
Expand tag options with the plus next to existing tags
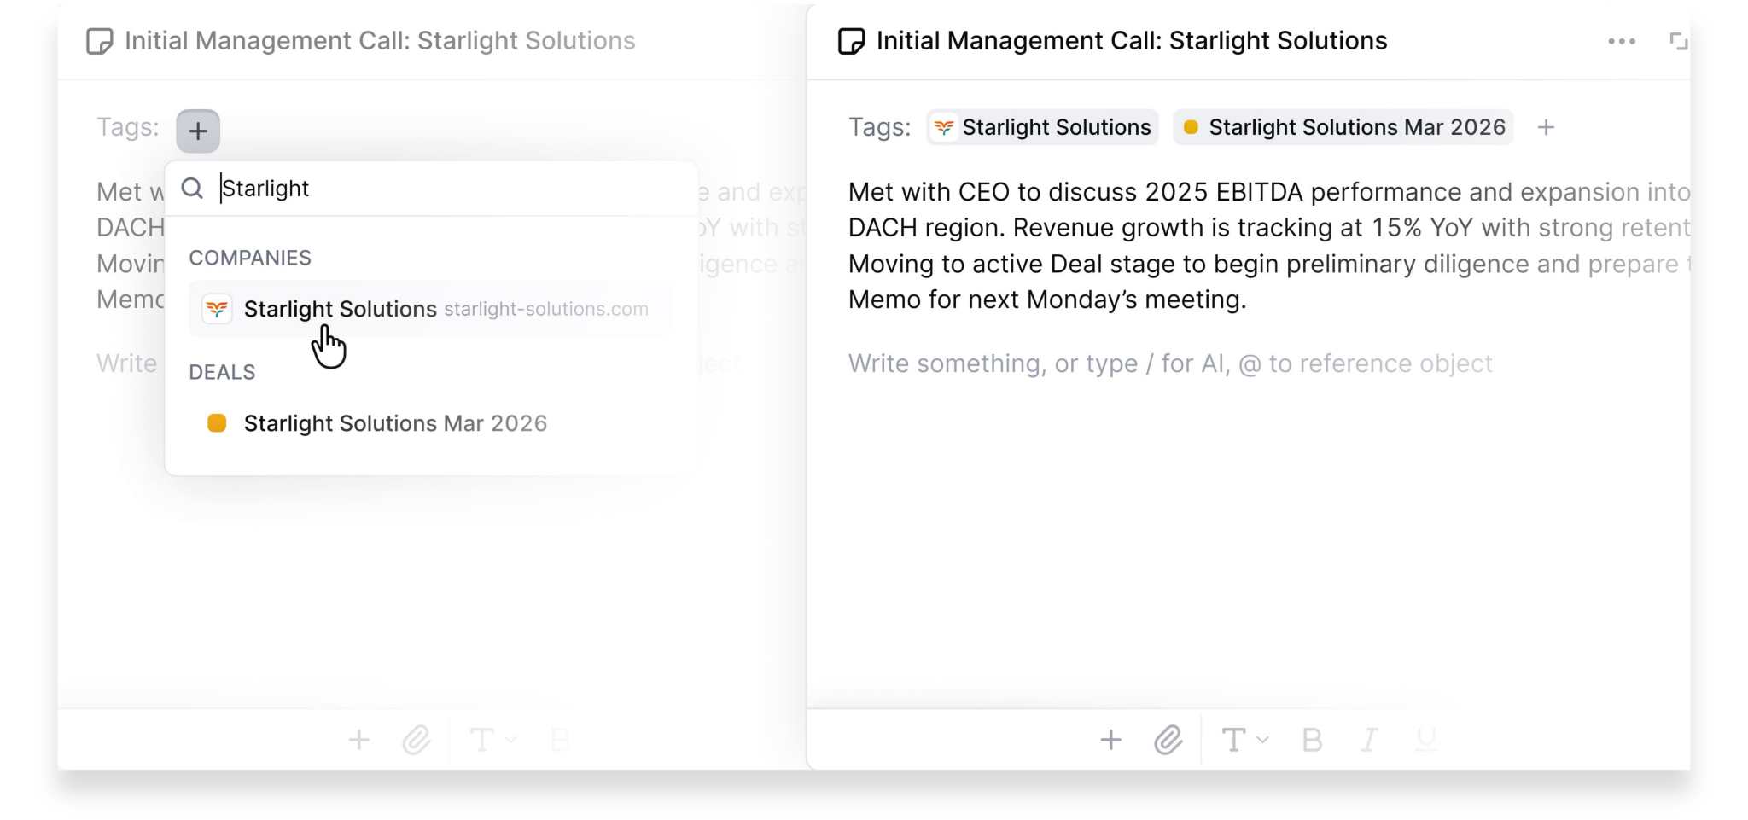pyautogui.click(x=1547, y=127)
